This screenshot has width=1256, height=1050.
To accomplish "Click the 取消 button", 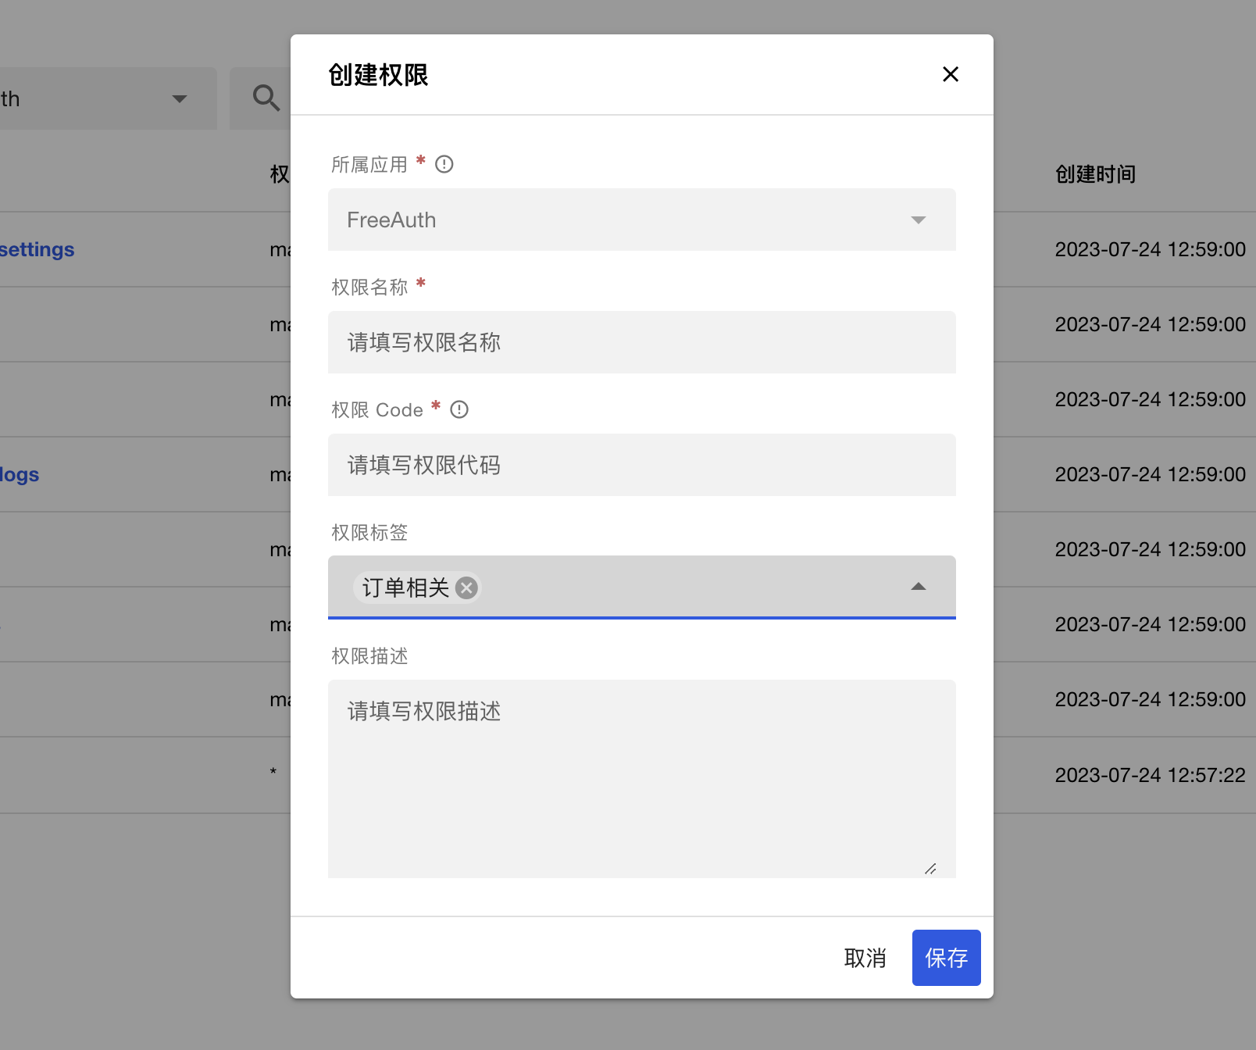I will (x=865, y=958).
